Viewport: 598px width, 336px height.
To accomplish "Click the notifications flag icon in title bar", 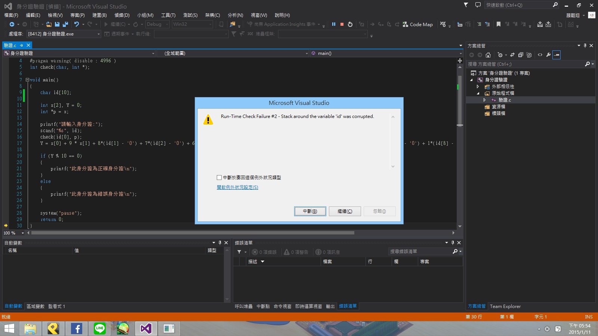I will pyautogui.click(x=466, y=5).
